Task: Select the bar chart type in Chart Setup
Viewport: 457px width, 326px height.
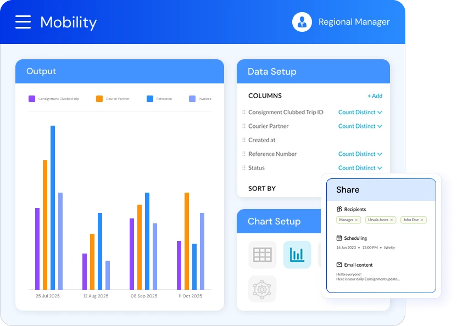Action: (297, 254)
